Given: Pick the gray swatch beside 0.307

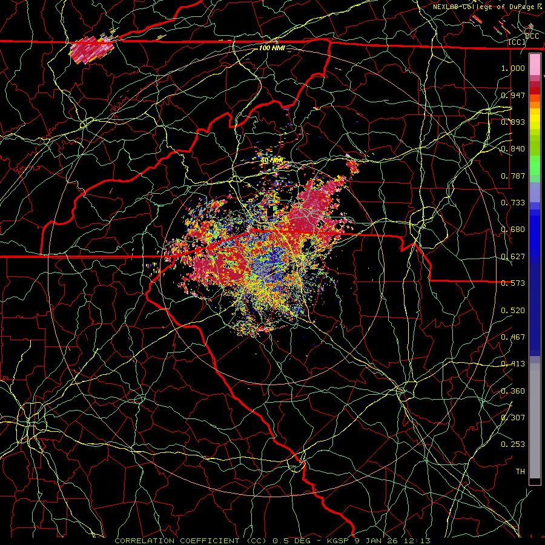Looking at the screenshot, I should (535, 421).
